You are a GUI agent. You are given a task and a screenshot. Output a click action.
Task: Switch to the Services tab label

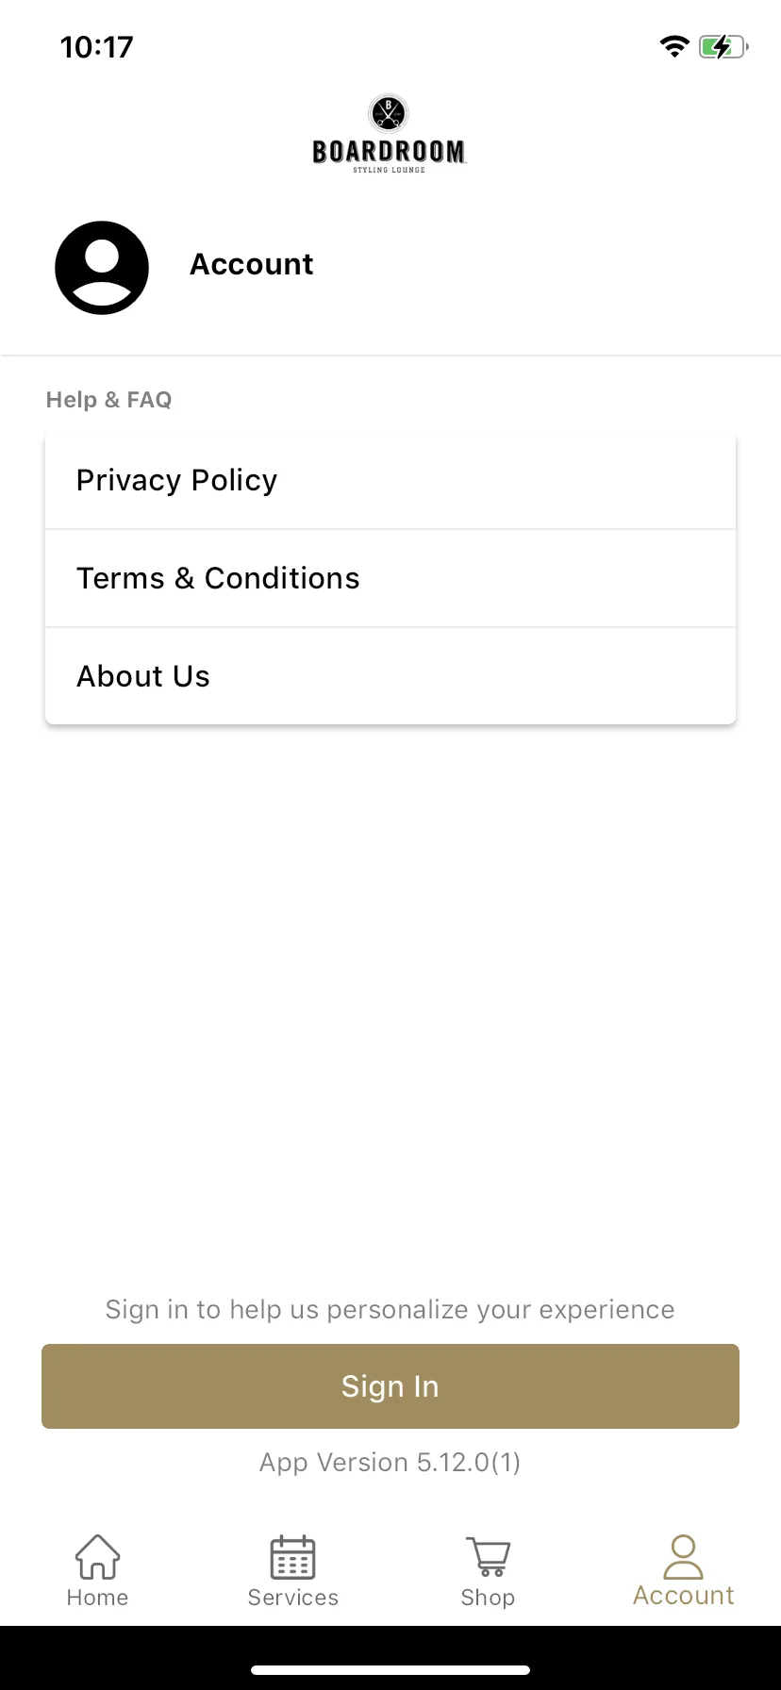pyautogui.click(x=292, y=1598)
